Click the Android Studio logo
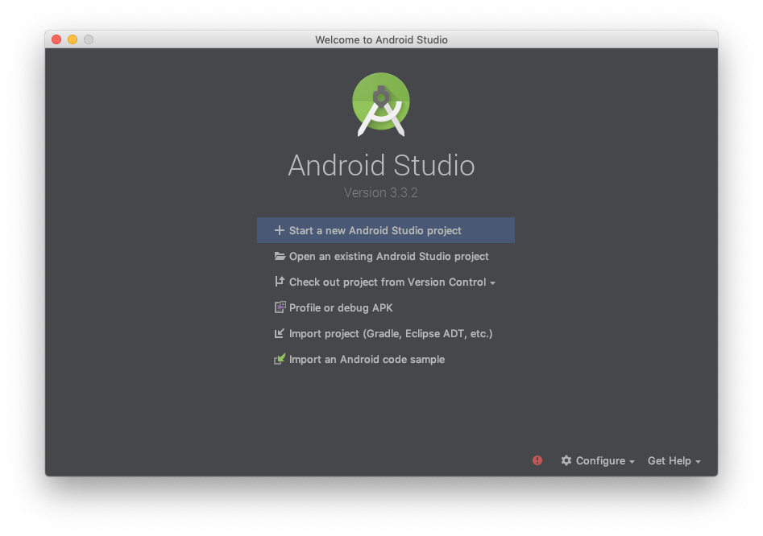 tap(381, 104)
